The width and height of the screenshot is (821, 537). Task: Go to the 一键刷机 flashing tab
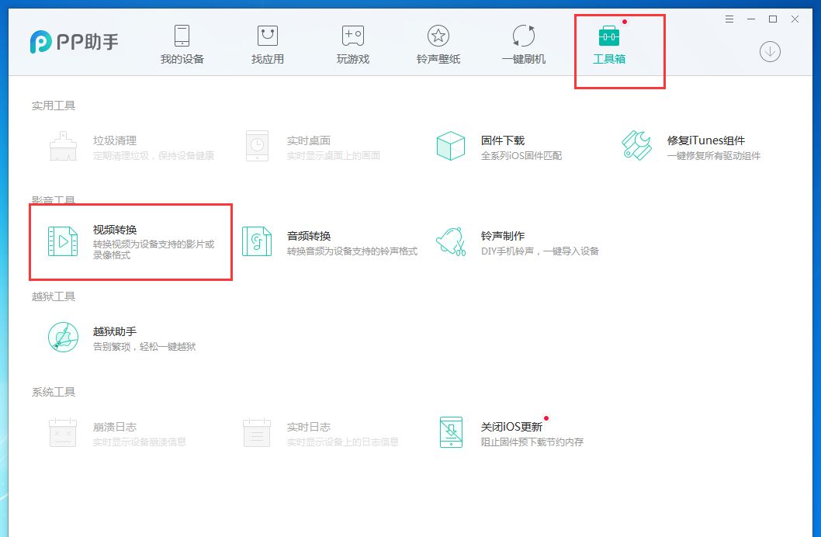(523, 43)
